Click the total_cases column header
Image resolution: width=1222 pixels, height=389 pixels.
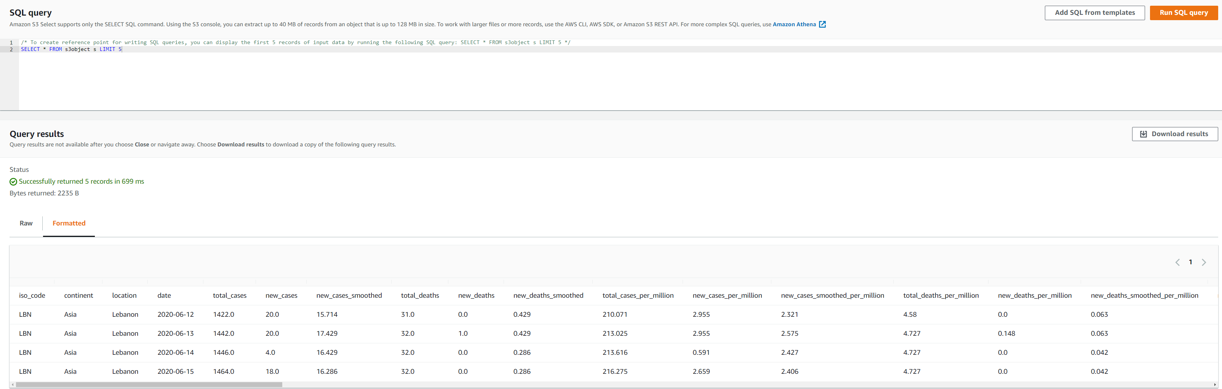tap(230, 296)
